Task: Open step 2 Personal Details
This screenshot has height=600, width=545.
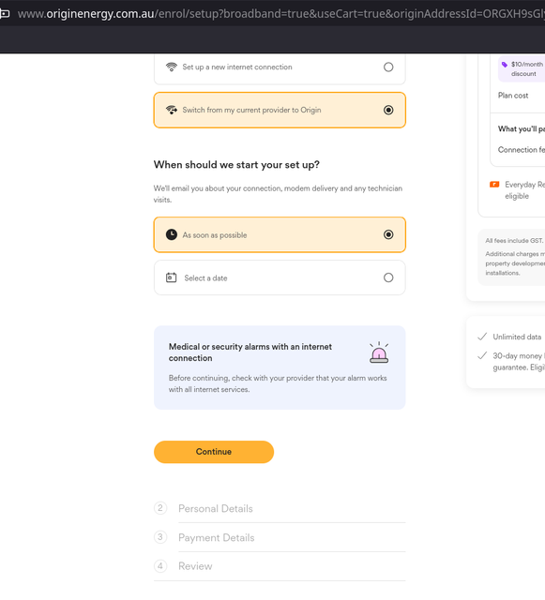Action: coord(216,509)
